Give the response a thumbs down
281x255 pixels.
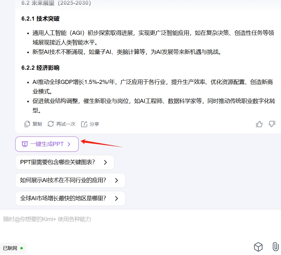pos(272,124)
